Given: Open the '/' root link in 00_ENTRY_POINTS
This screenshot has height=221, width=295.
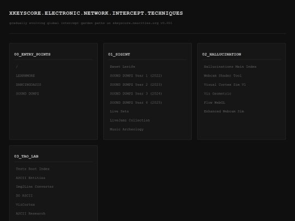Looking at the screenshot, I should point(17,67).
